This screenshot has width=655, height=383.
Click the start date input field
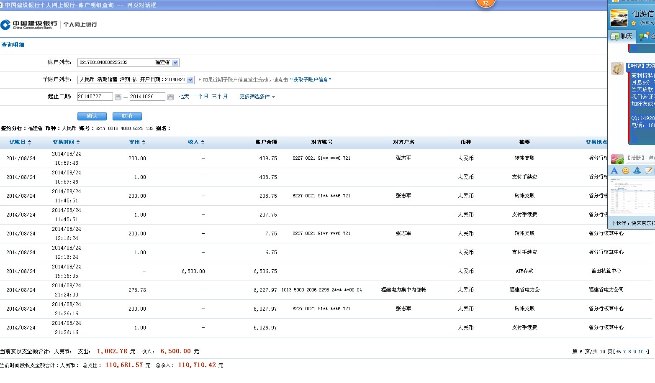pos(95,97)
